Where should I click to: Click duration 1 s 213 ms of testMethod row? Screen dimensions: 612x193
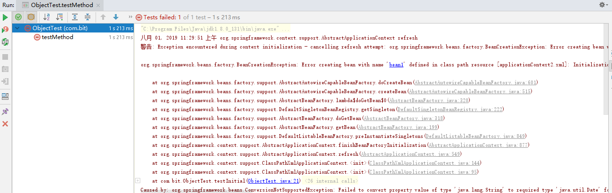[121, 37]
